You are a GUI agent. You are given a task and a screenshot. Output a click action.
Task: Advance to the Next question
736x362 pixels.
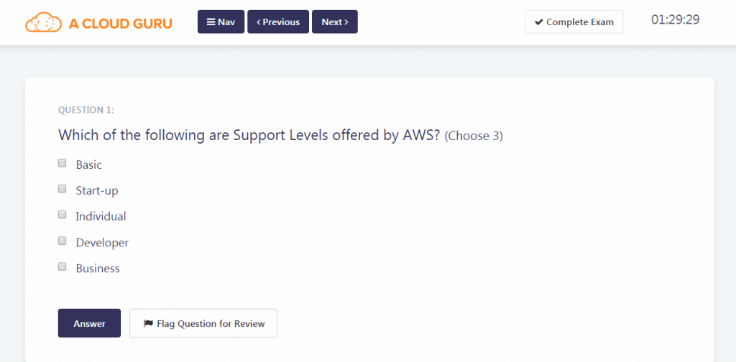coord(335,22)
